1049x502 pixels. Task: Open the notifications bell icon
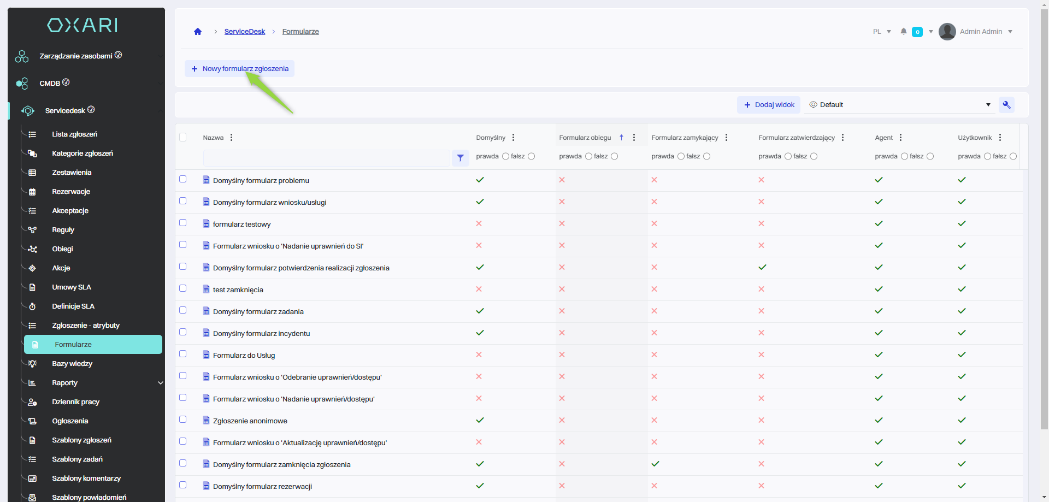click(x=904, y=32)
